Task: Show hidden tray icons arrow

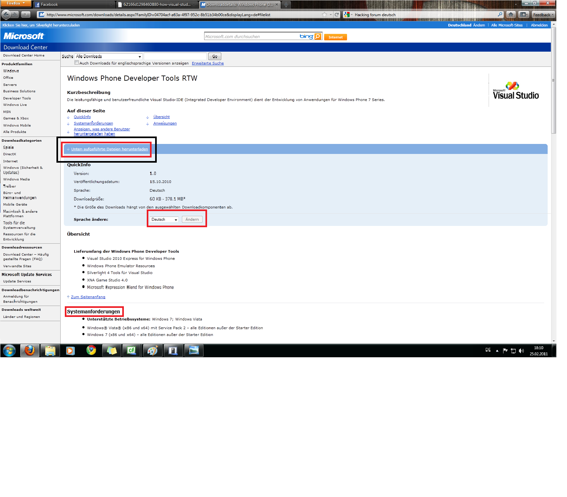Action: point(497,351)
